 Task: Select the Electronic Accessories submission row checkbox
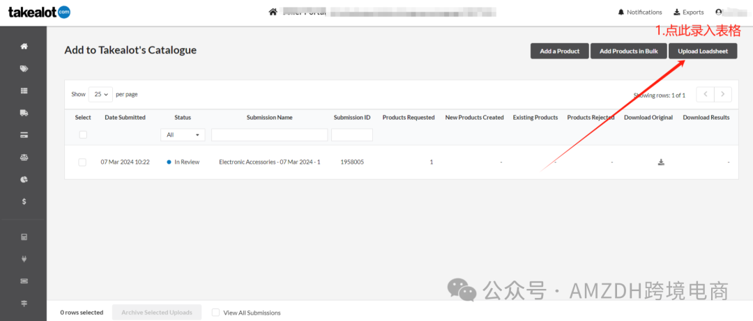pos(82,162)
